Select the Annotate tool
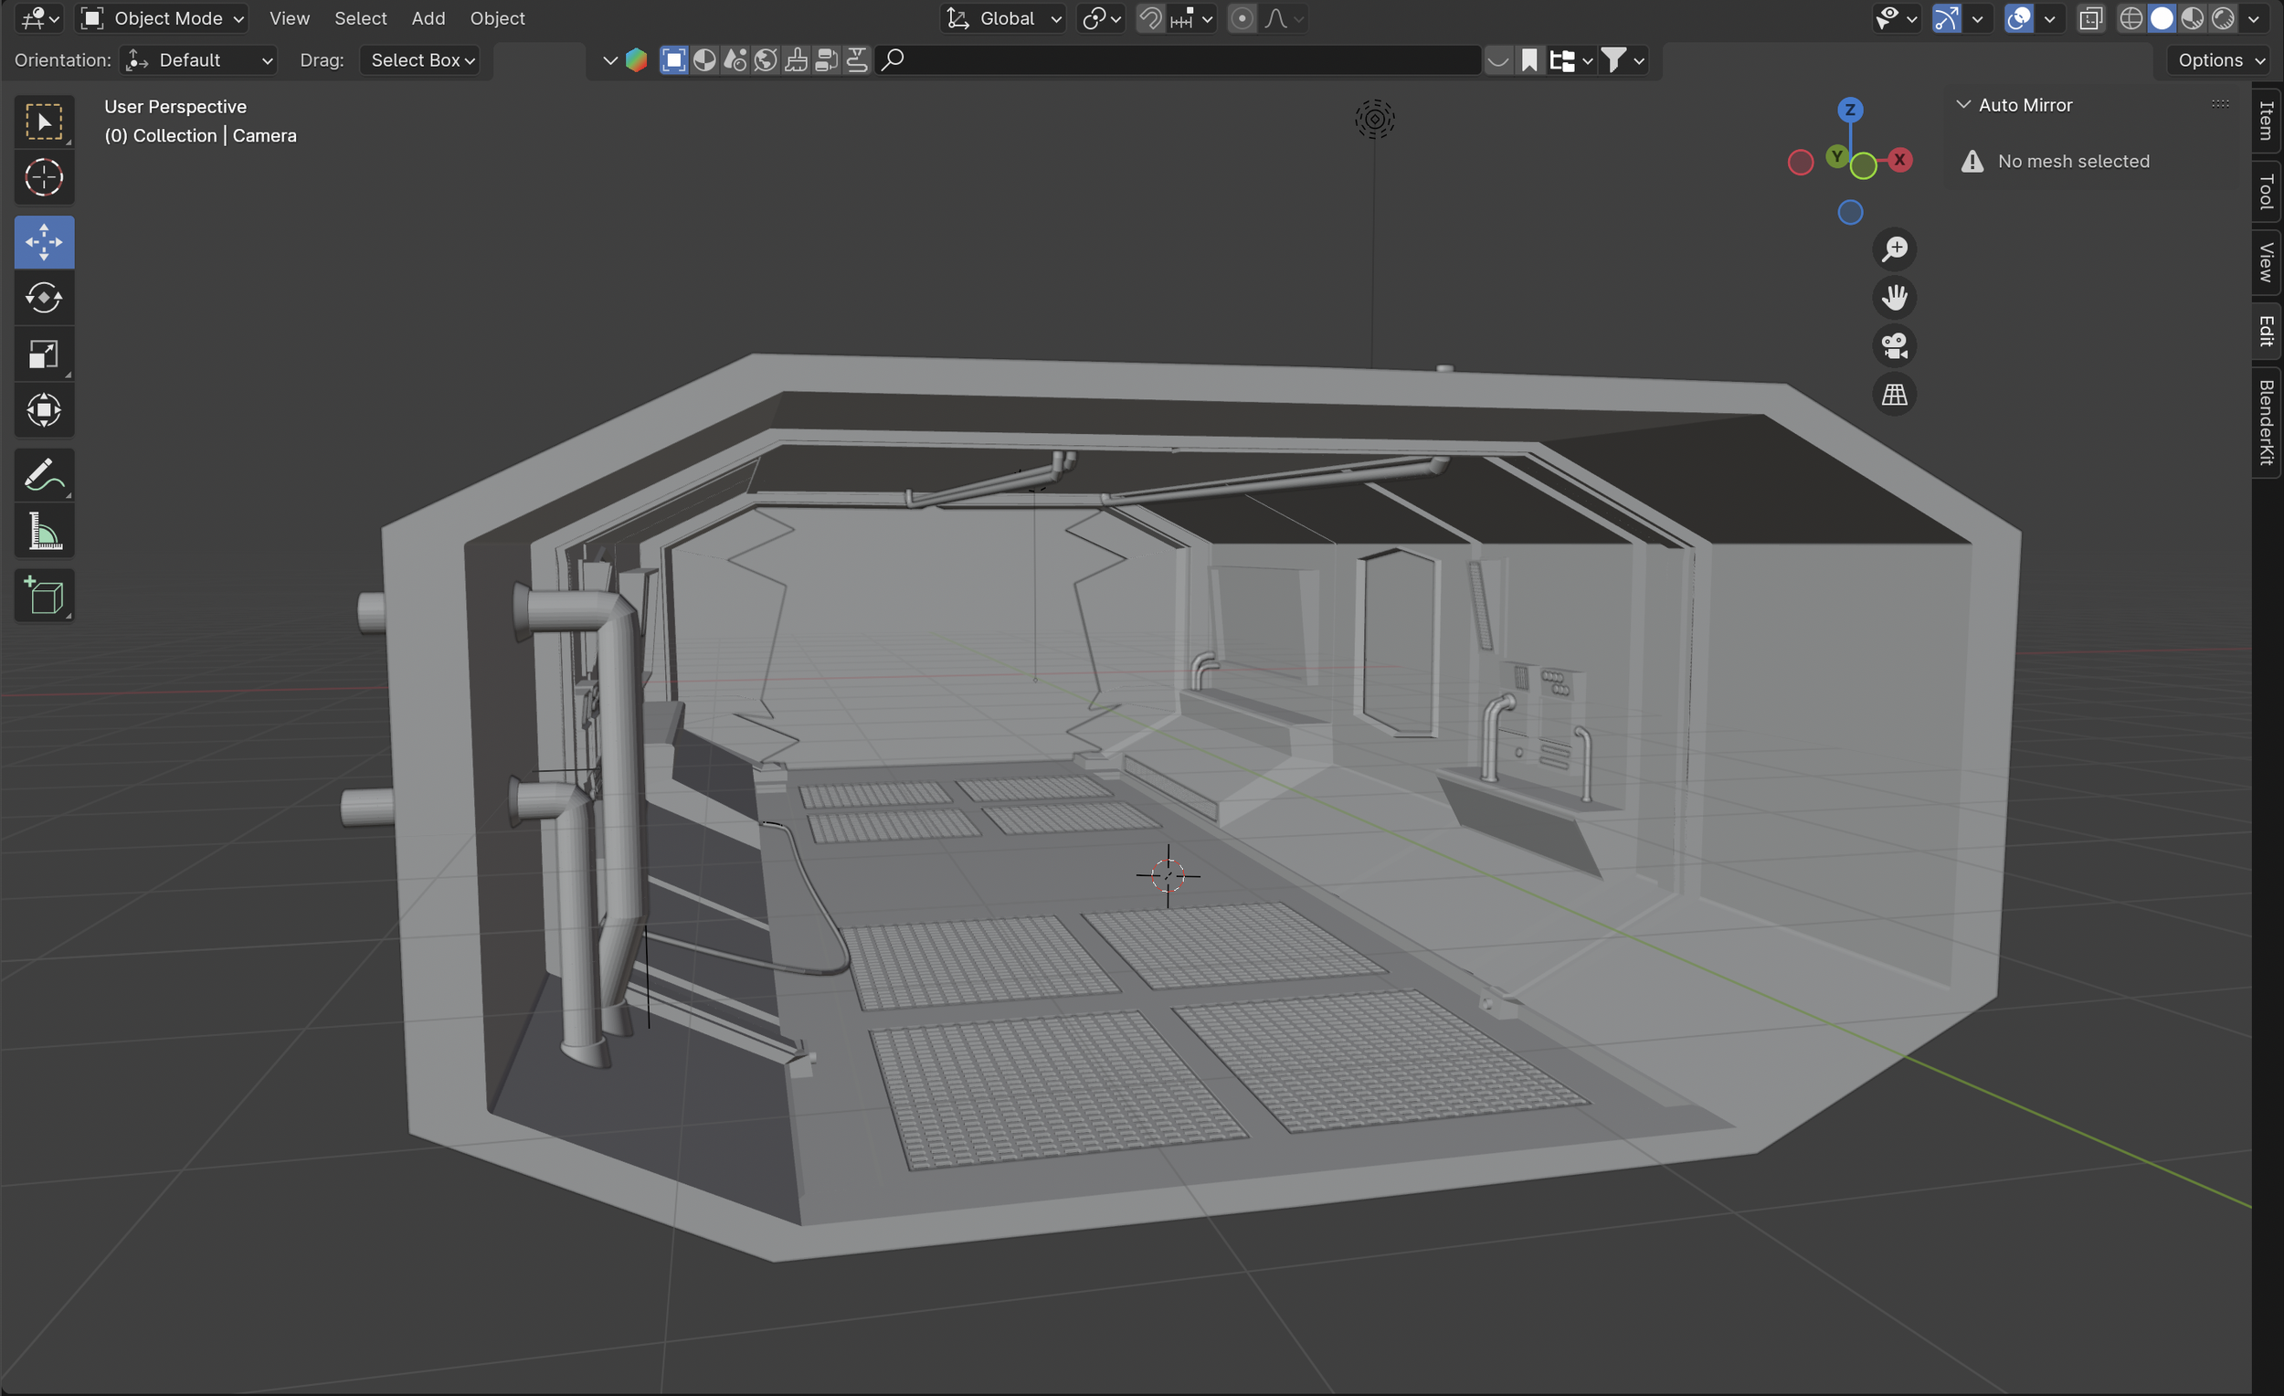2284x1396 pixels. pyautogui.click(x=44, y=474)
